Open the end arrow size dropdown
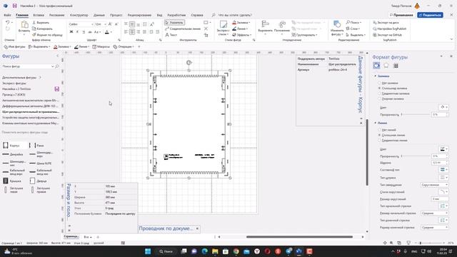The height and width of the screenshot is (257, 457). coord(435,227)
